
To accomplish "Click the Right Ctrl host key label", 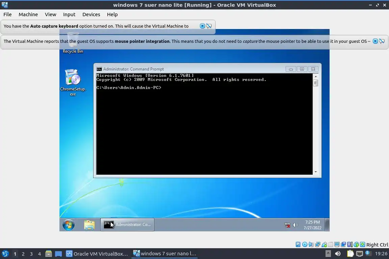I will pos(377,244).
